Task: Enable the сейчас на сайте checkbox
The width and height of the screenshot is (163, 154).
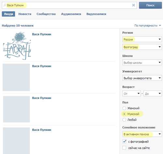Action: coord(124,148)
